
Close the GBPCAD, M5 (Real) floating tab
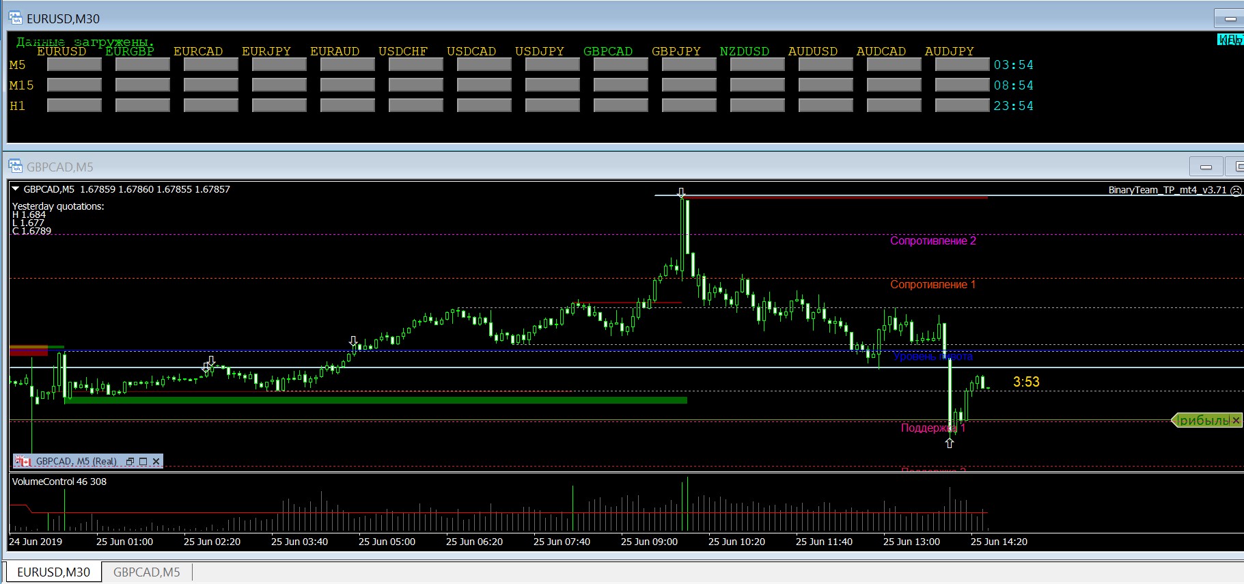click(156, 462)
